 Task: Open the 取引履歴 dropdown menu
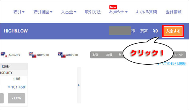[x=43, y=12]
